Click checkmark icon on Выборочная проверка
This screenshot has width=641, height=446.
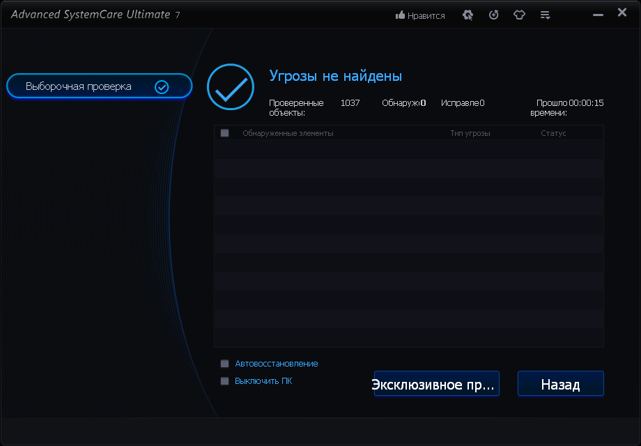click(x=162, y=86)
